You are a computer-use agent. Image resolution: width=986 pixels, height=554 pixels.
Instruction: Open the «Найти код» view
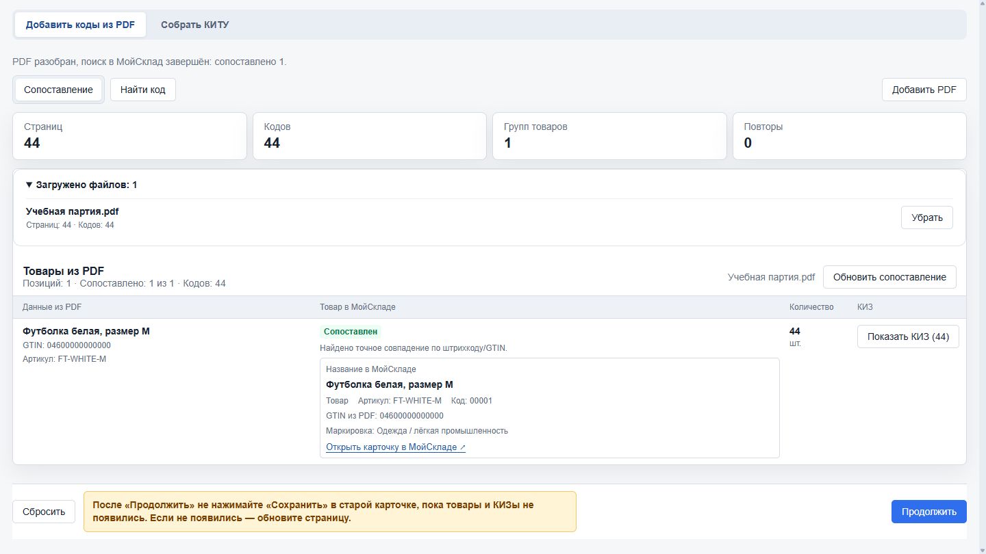click(x=143, y=90)
